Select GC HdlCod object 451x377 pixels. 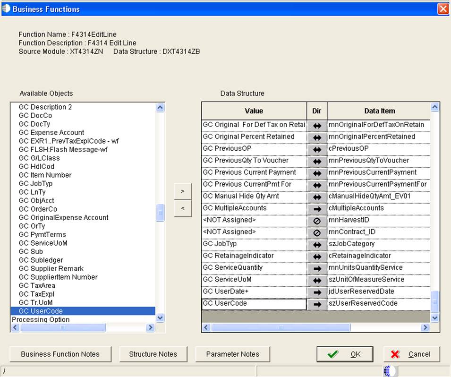(x=36, y=167)
